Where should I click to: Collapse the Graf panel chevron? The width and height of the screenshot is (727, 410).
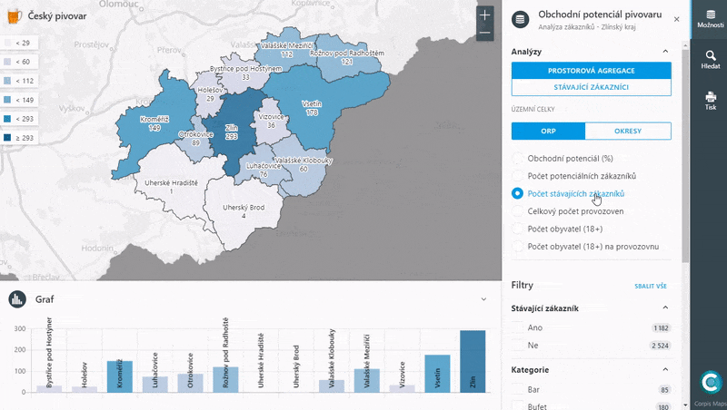(483, 299)
